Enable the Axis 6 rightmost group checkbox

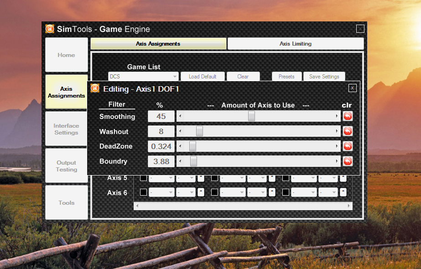point(286,192)
